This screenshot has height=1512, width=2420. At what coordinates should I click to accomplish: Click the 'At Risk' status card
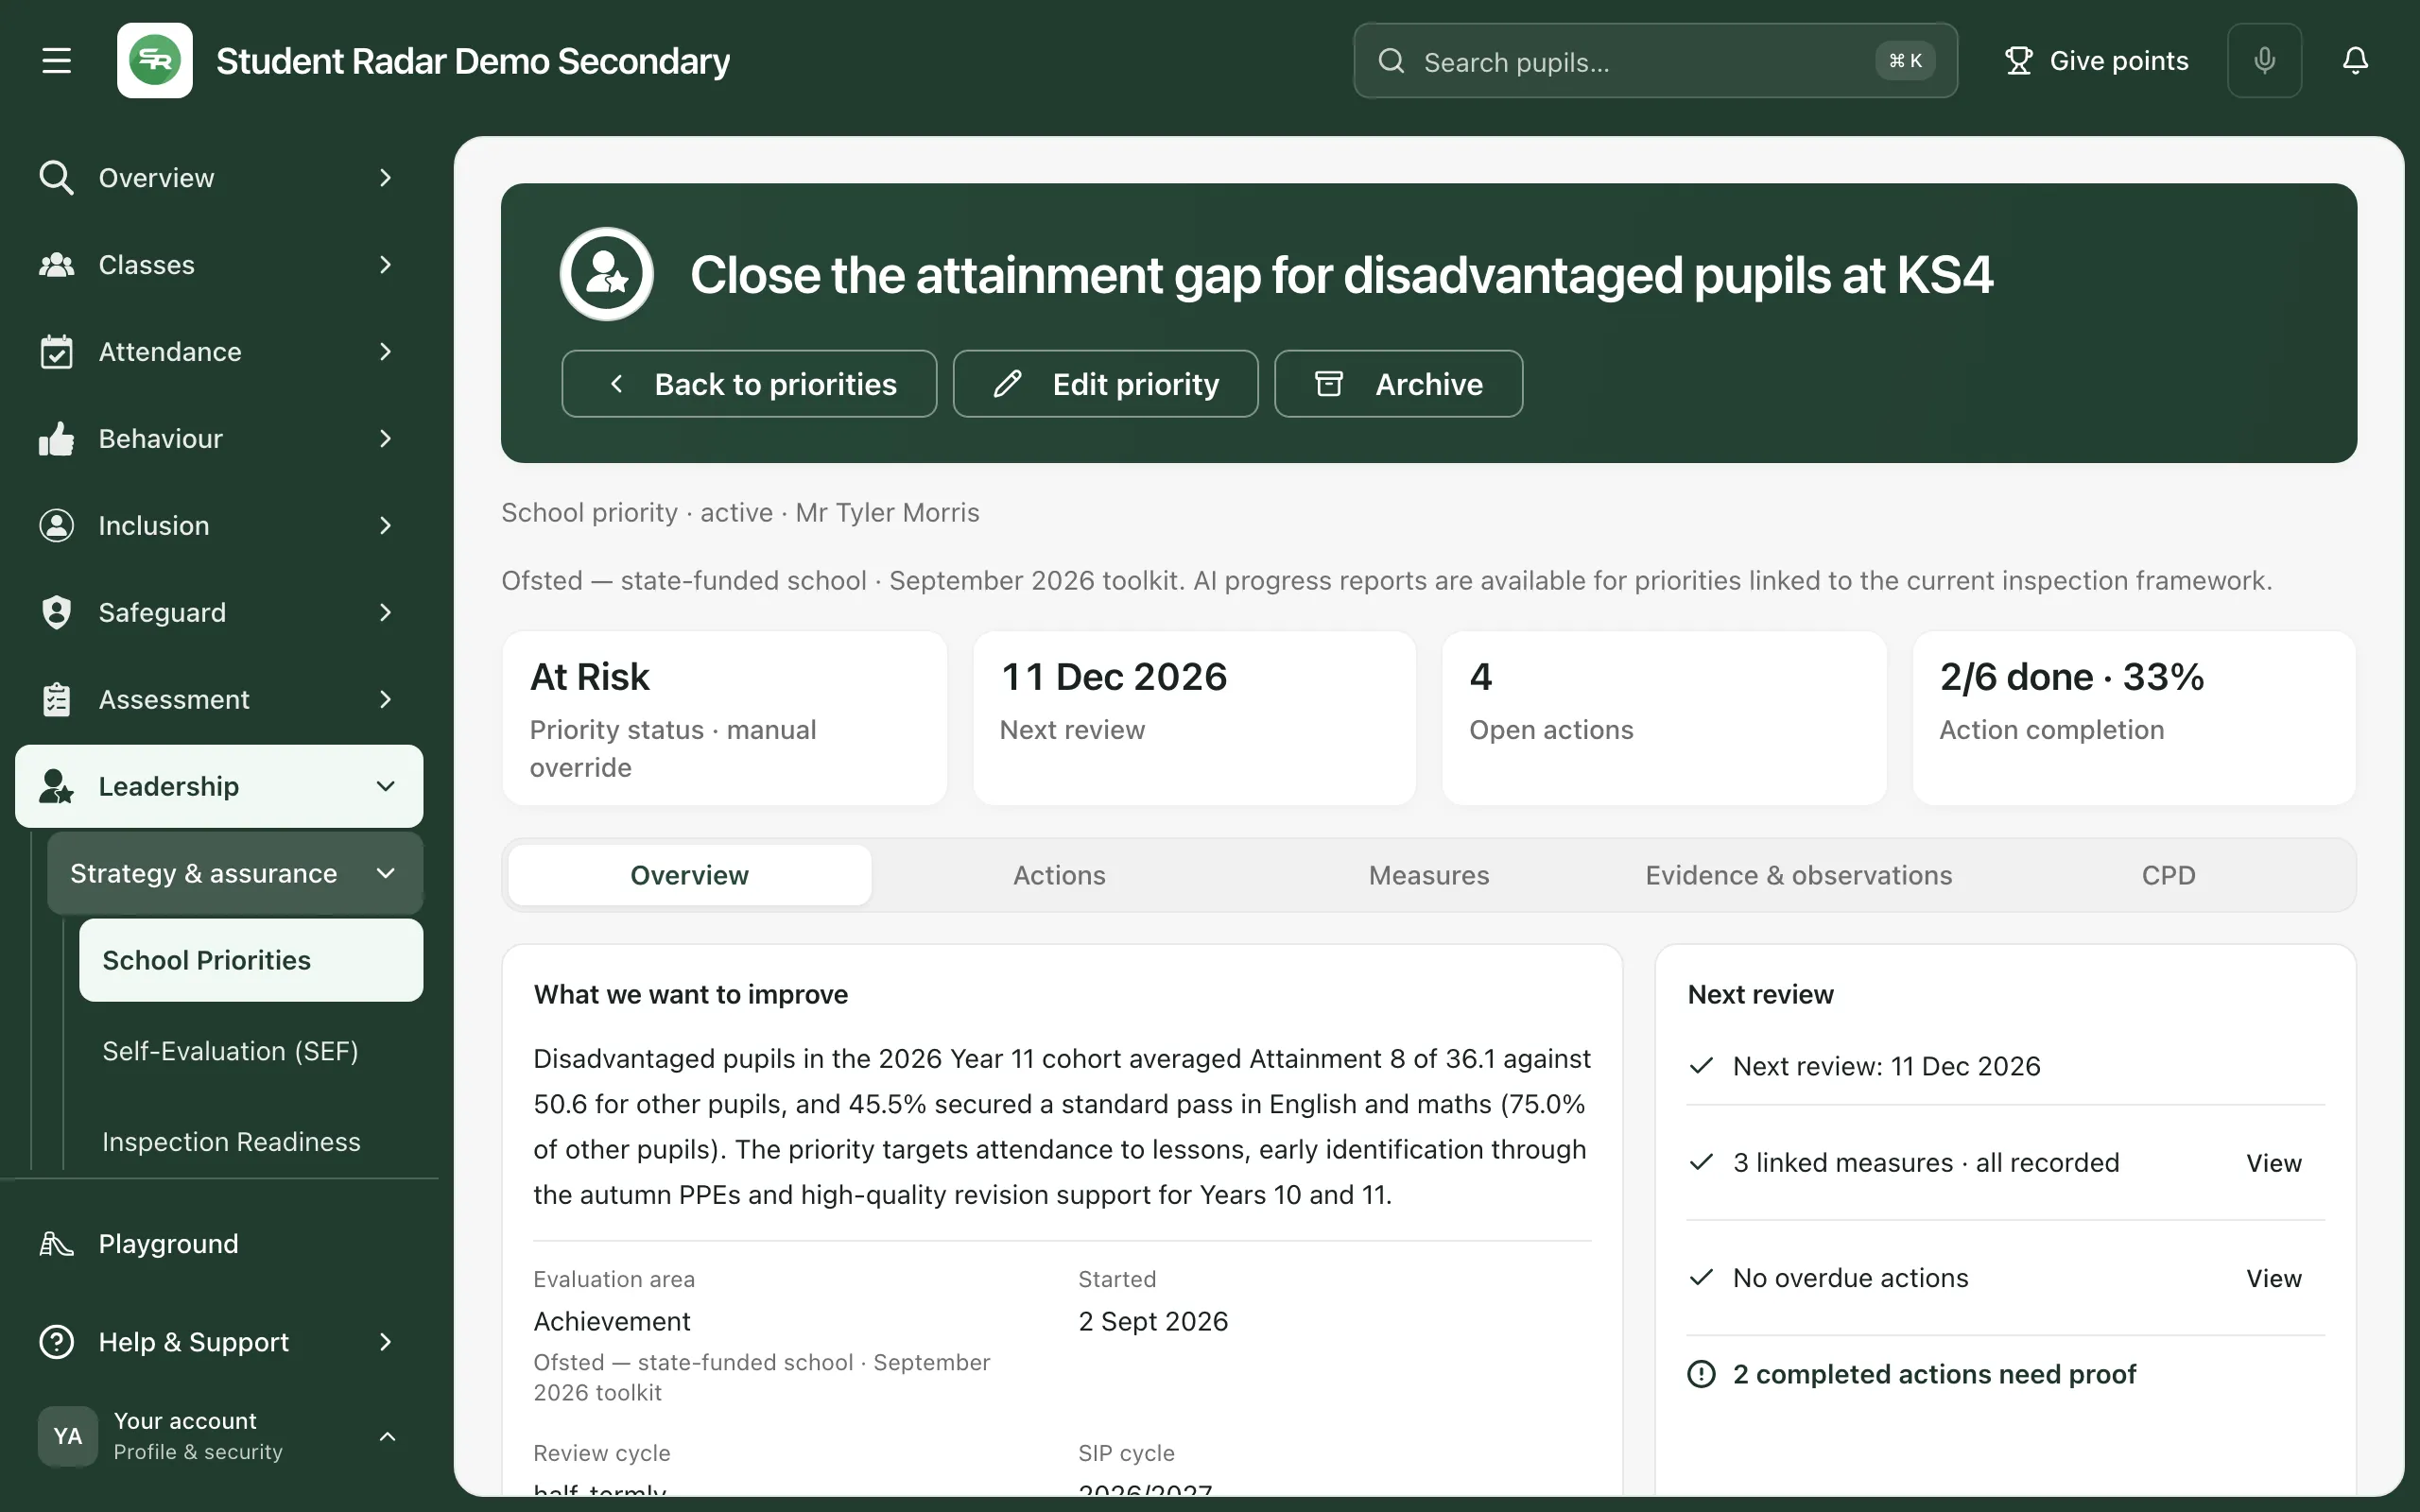coord(724,718)
